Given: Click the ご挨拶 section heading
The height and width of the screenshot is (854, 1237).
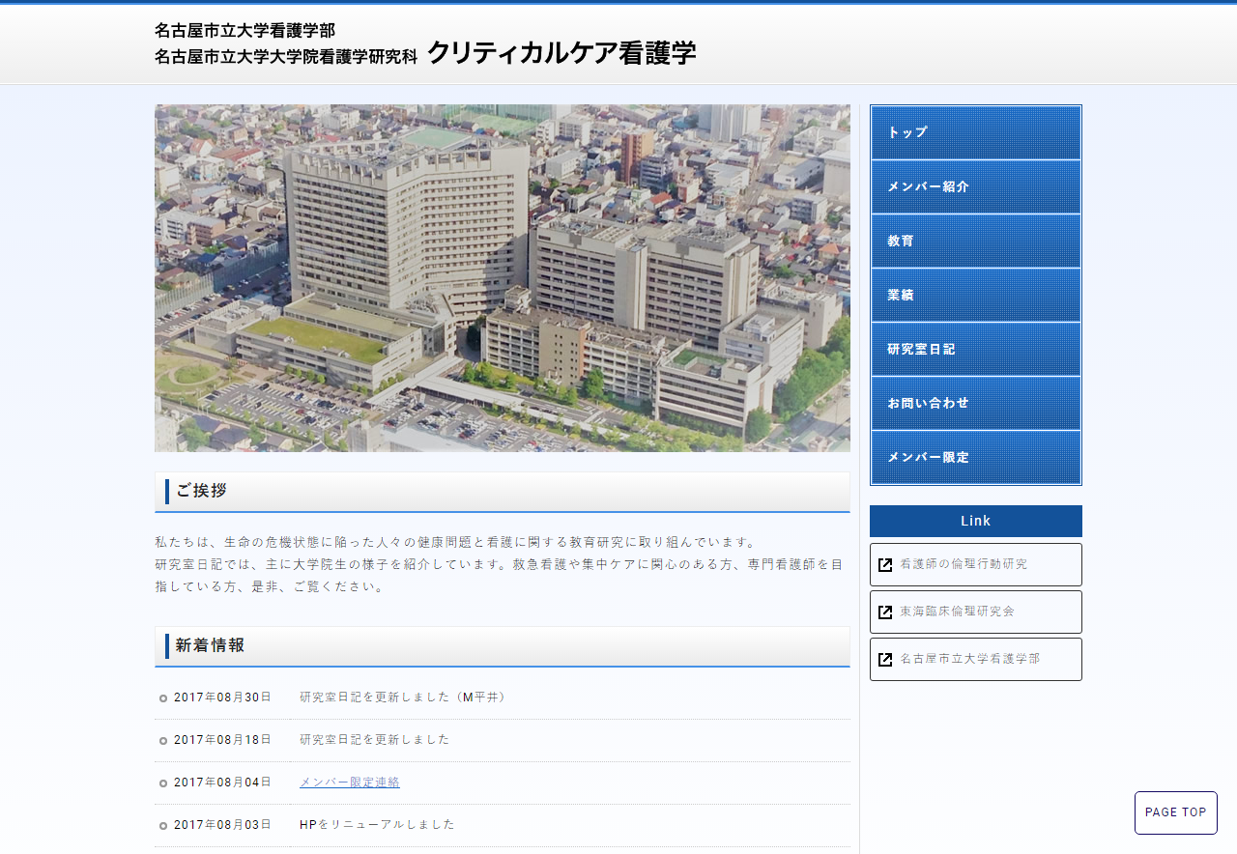Looking at the screenshot, I should tap(503, 492).
